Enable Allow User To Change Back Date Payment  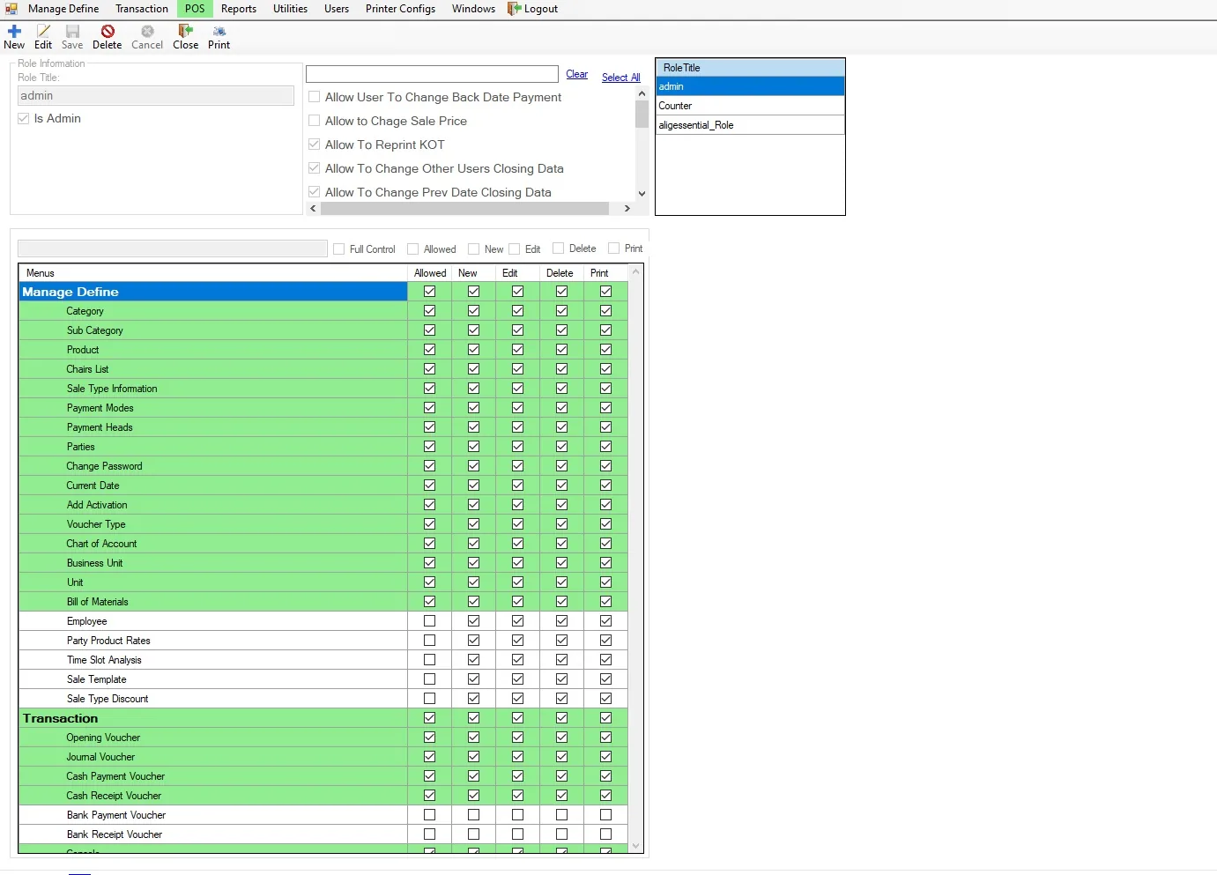(x=315, y=97)
